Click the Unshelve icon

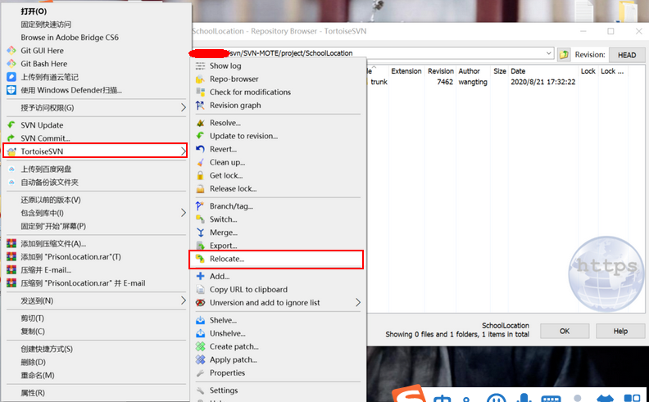coord(200,333)
